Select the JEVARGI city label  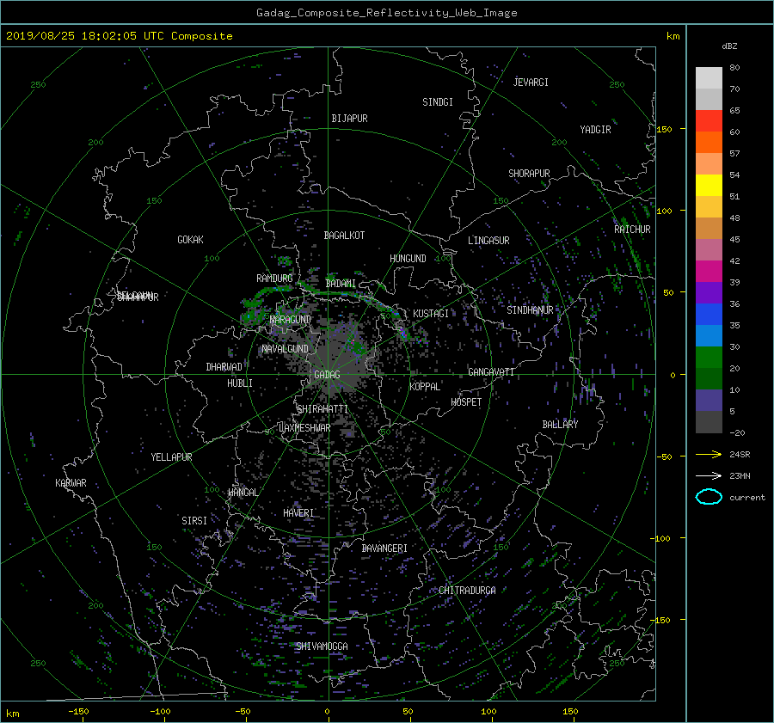click(x=531, y=83)
